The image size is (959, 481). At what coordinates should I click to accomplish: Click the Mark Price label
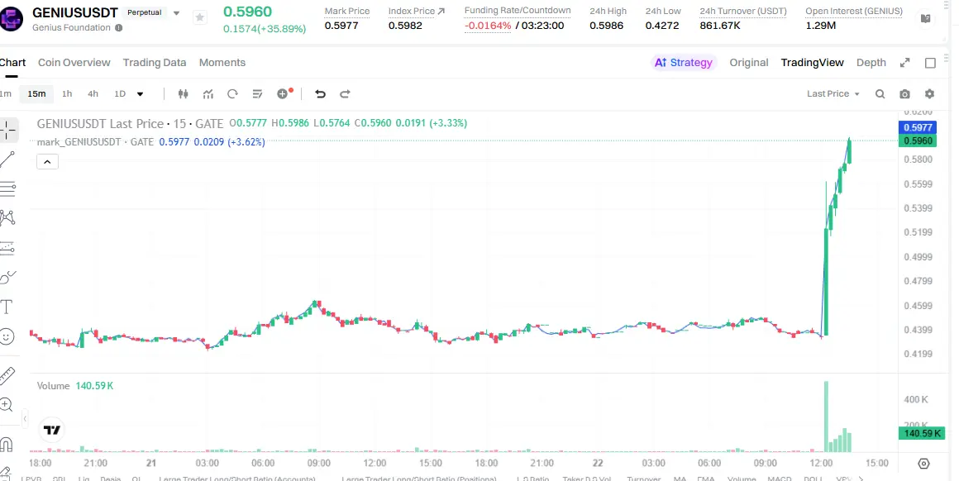click(346, 11)
